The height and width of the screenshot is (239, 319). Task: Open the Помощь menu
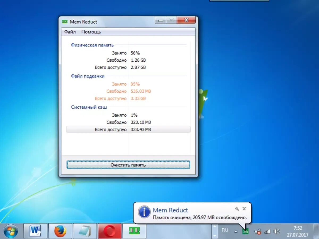(x=91, y=32)
